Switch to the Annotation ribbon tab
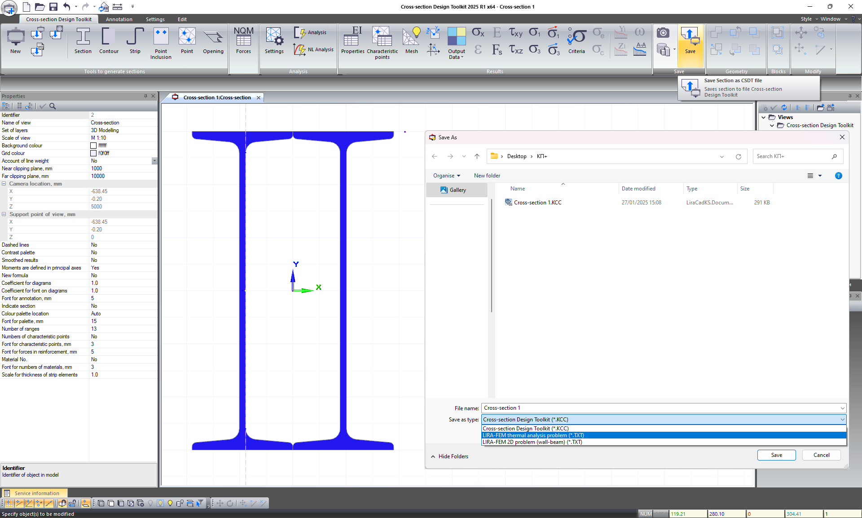 [x=119, y=19]
